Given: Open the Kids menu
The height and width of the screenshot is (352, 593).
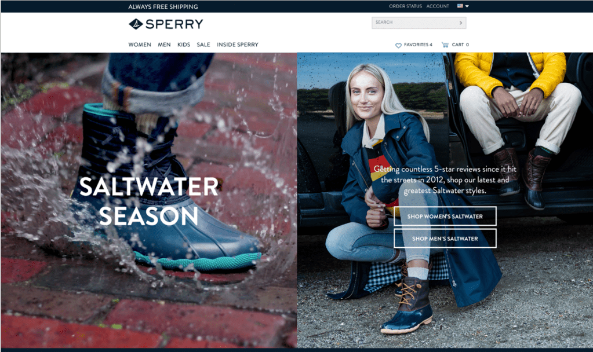Looking at the screenshot, I should click(x=184, y=45).
